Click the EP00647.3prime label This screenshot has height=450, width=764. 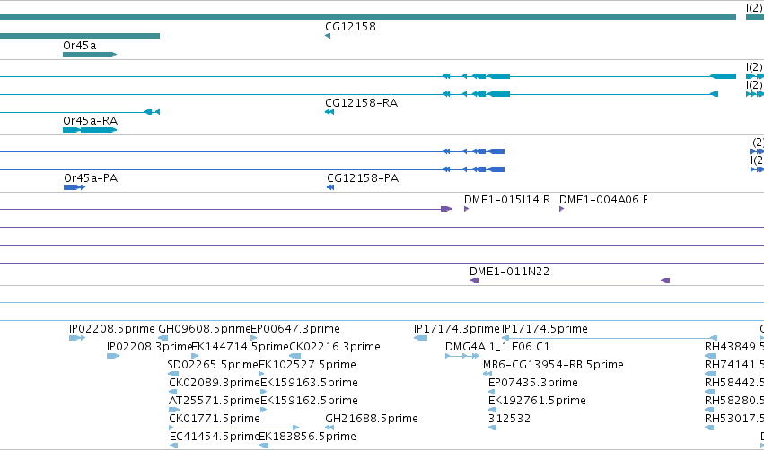point(294,329)
